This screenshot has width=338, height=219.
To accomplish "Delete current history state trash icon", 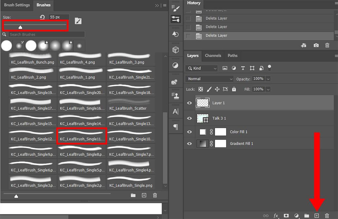I will (x=327, y=45).
